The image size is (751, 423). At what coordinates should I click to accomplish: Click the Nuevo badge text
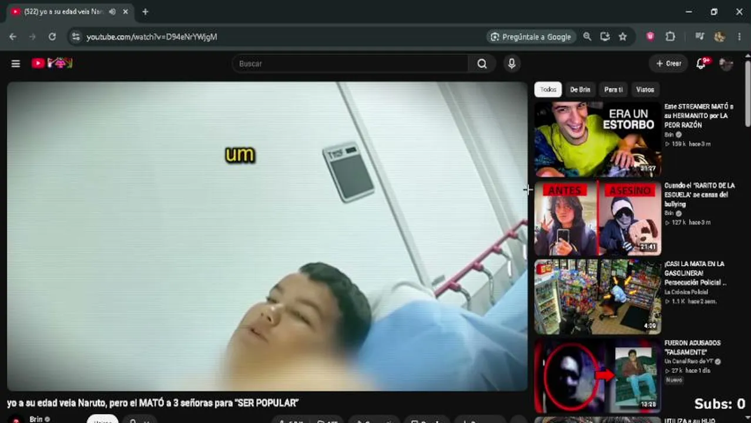click(674, 380)
